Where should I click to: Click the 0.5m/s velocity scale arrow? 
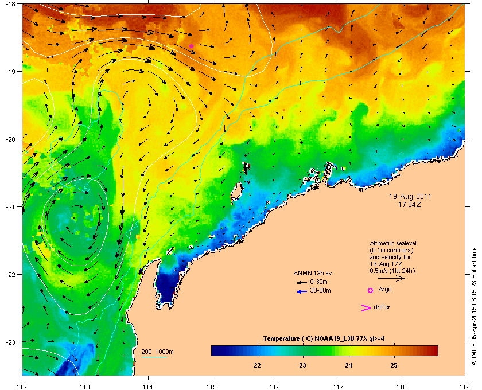391,278
